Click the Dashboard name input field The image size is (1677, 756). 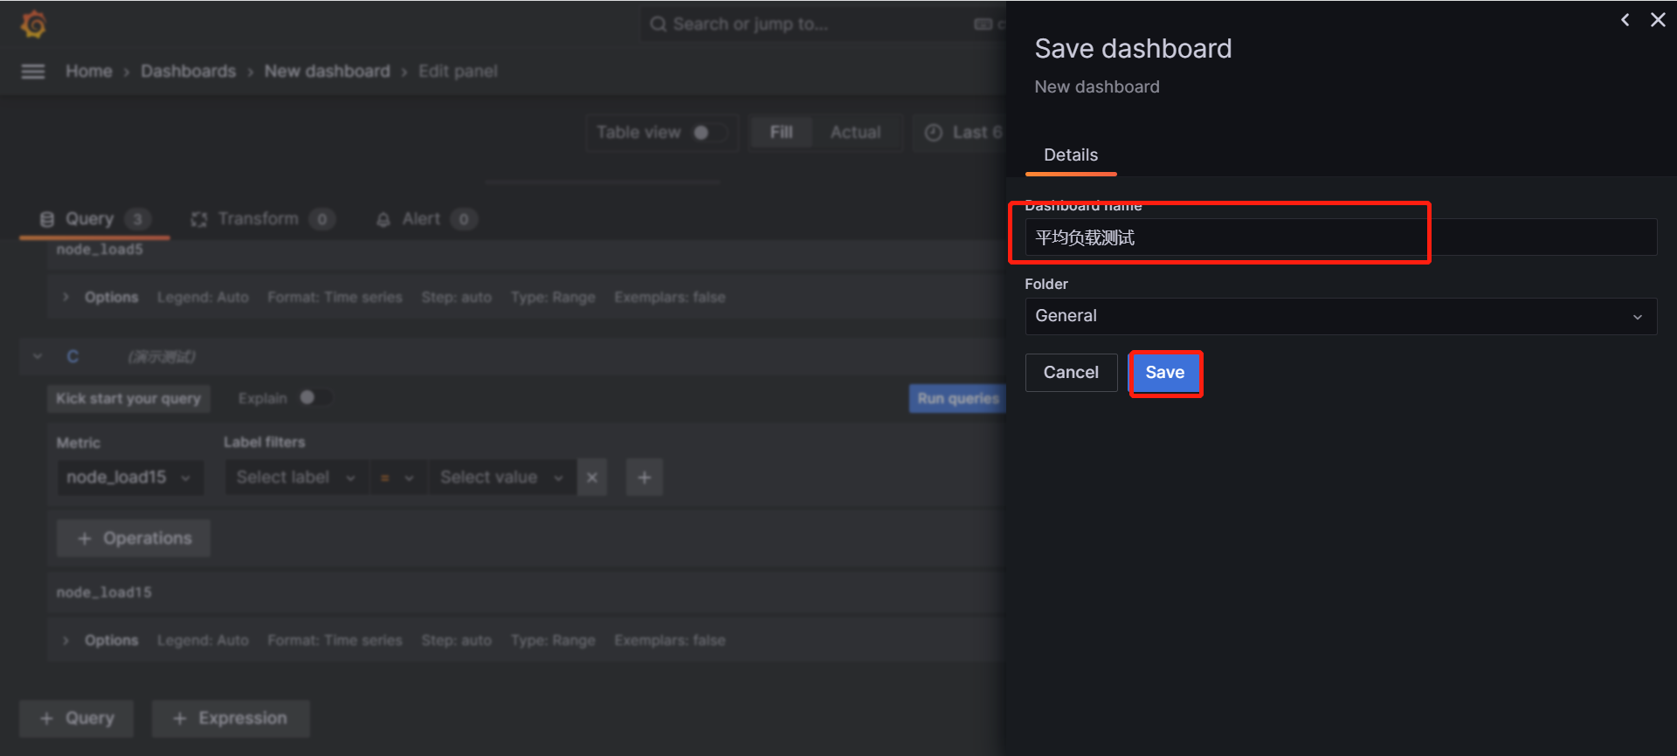1340,237
